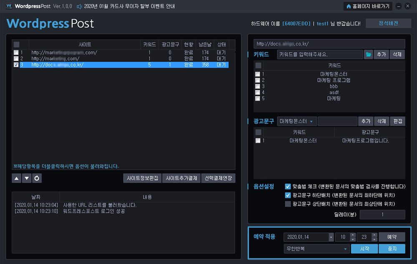
Task: Check the 마케팅 프로그램 keyword checkbox
Action: (x=257, y=80)
